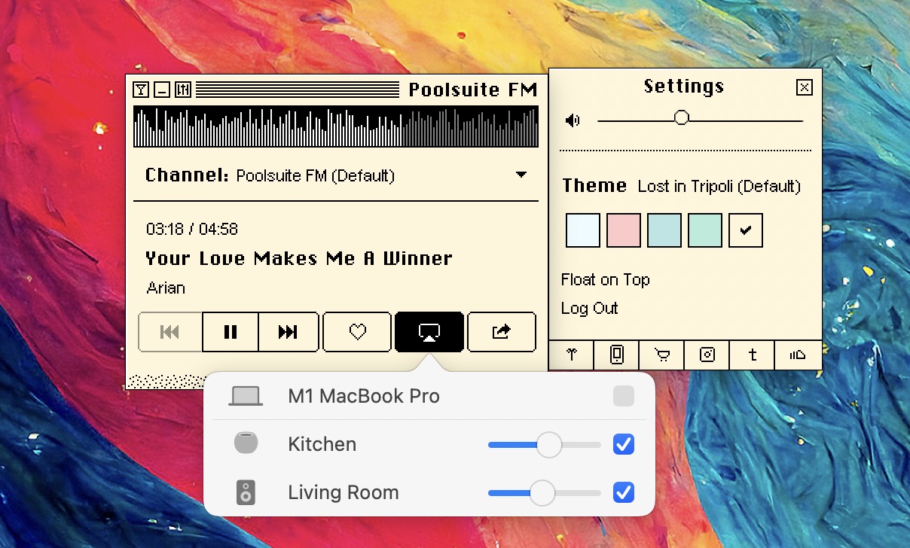Open settings via the equalizer sliders icon
Viewport: 910px width, 548px height.
[183, 90]
